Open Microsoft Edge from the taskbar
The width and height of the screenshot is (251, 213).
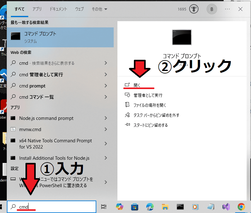tap(149, 206)
